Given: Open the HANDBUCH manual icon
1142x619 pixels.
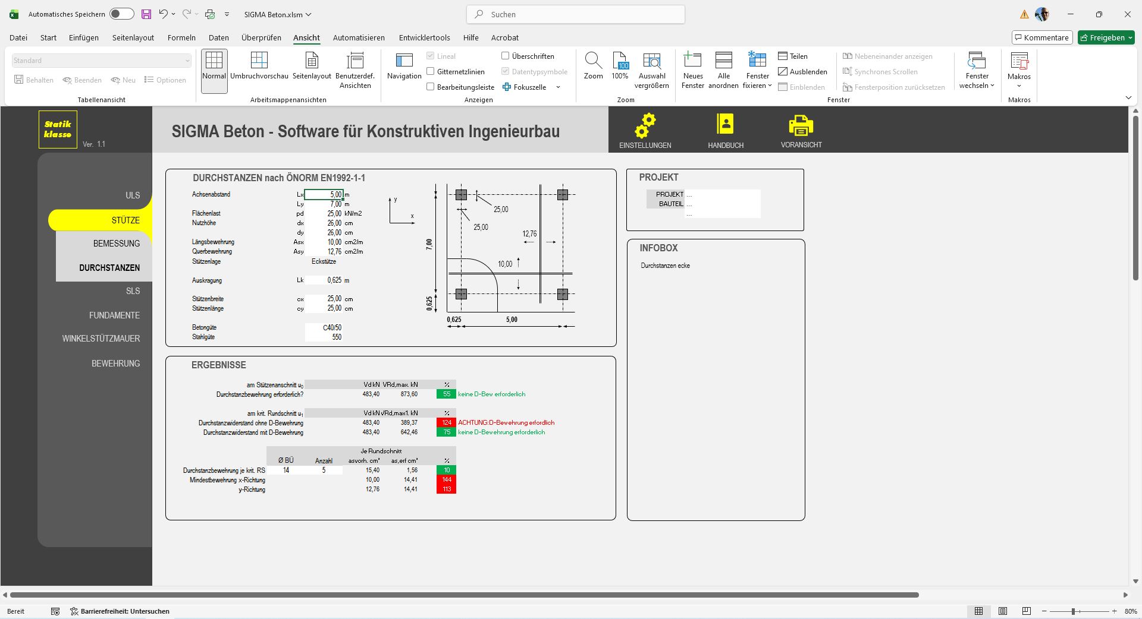Looking at the screenshot, I should coord(725,124).
